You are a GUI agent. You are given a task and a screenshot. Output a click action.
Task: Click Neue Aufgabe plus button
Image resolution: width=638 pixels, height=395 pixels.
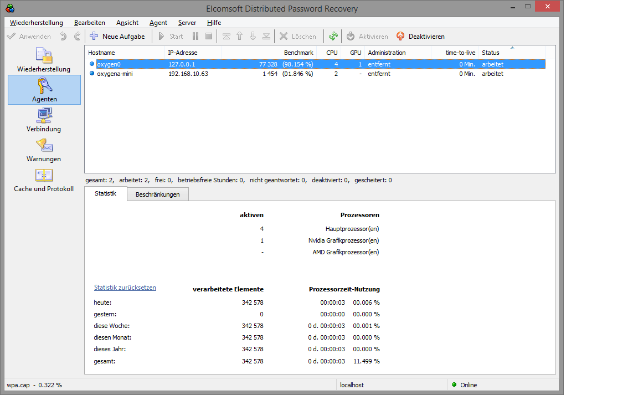coord(117,37)
